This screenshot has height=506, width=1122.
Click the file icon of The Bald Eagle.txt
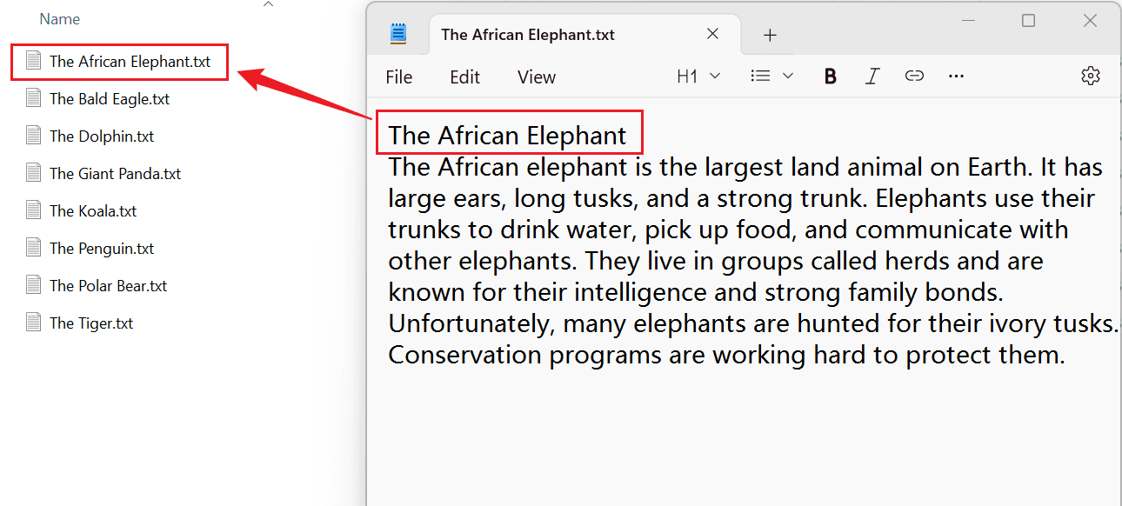tap(34, 97)
